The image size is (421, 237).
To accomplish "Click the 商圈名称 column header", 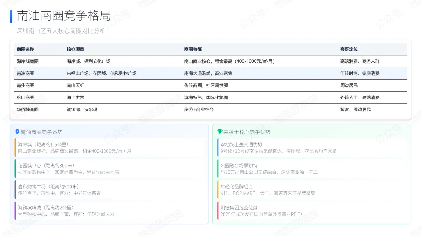I will [25, 49].
